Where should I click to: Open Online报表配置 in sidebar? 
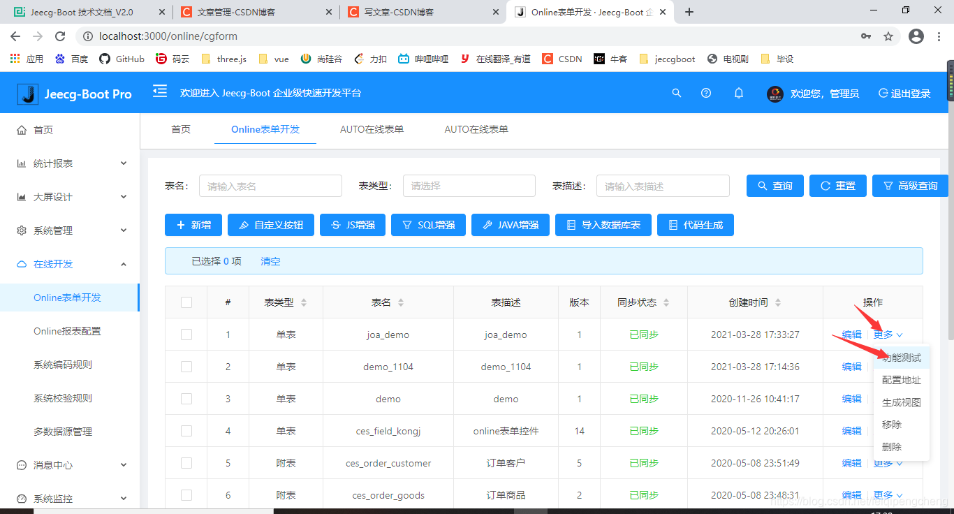[67, 331]
